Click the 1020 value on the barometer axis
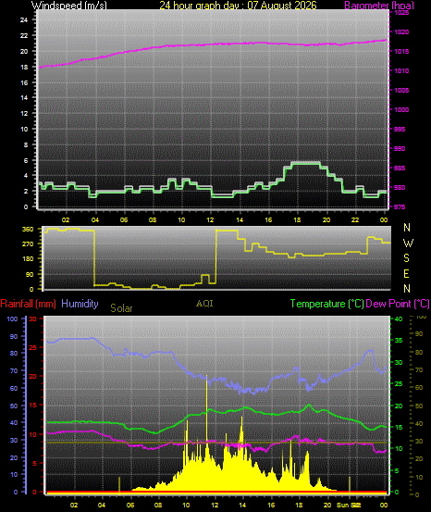The width and height of the screenshot is (431, 512). 401,32
